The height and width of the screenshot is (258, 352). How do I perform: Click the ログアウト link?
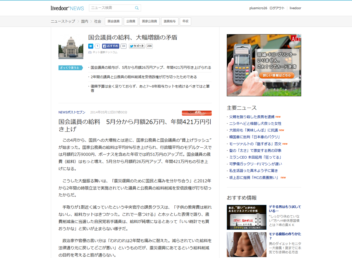(x=277, y=8)
